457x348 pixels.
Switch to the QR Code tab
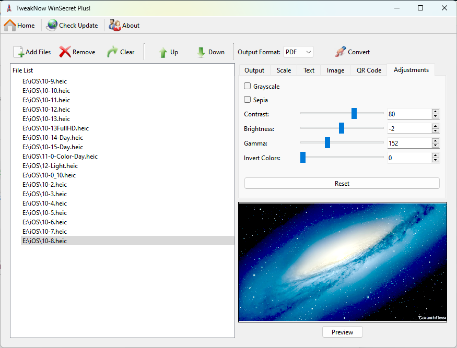[x=369, y=70]
